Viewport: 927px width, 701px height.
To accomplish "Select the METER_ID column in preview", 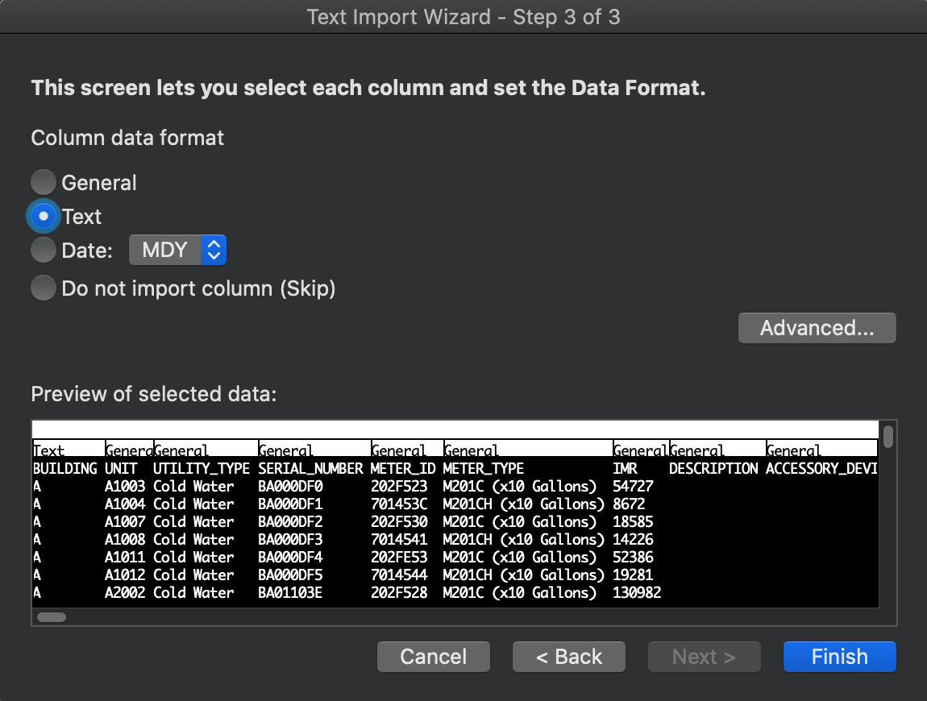I will [403, 469].
